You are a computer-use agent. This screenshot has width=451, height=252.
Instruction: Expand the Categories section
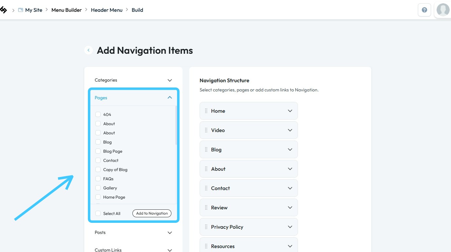point(169,80)
